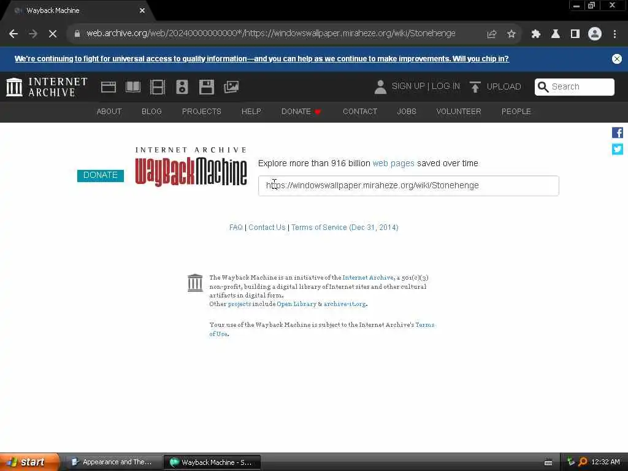Share this page from address bar
This screenshot has width=628, height=471.
click(492, 34)
